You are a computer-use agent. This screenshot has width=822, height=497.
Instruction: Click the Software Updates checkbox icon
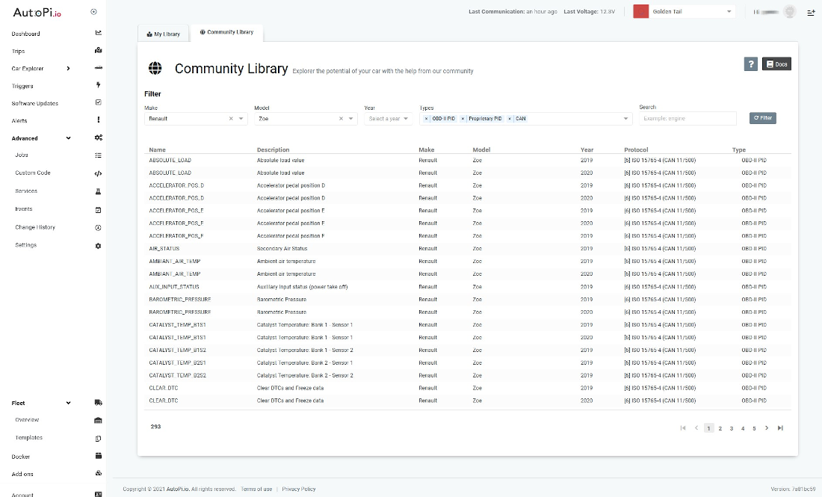click(98, 102)
